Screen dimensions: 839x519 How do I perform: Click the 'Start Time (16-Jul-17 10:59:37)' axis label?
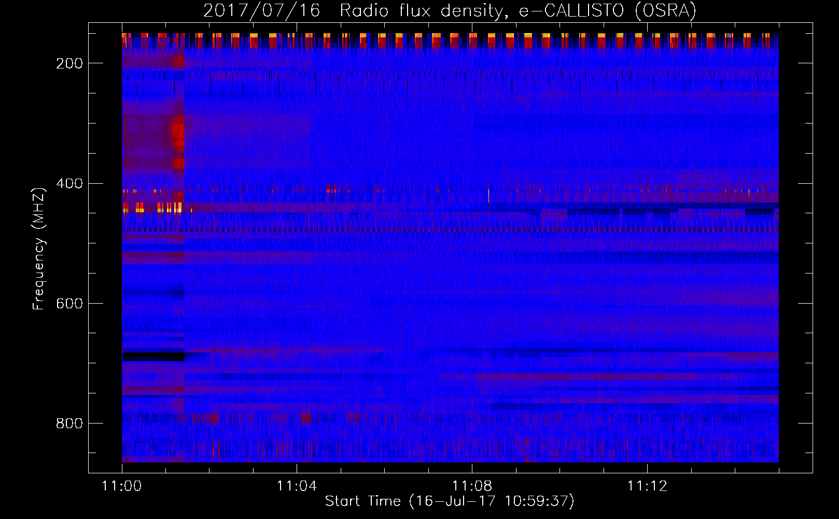click(x=450, y=501)
